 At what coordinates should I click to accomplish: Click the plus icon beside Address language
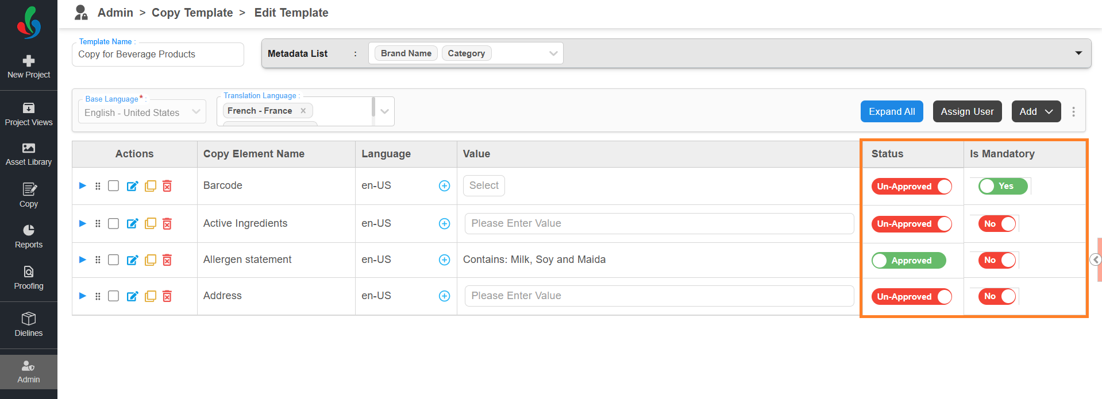coord(444,296)
